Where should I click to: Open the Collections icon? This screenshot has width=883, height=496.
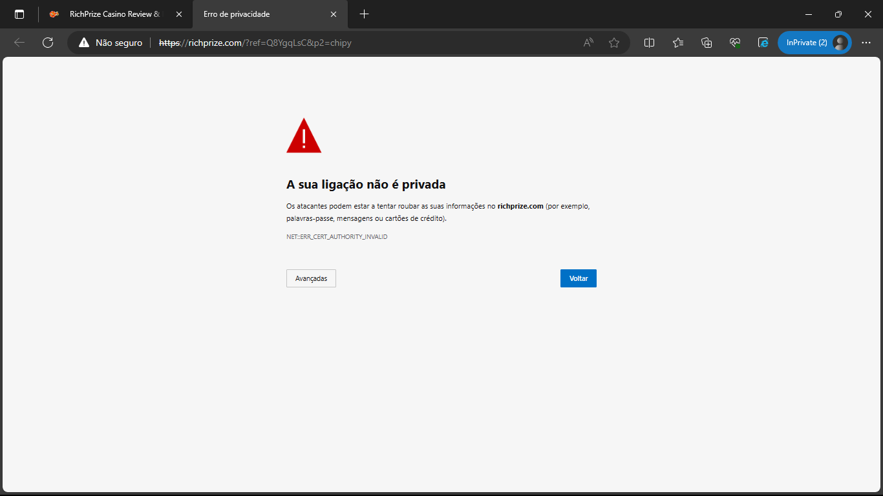tap(707, 43)
